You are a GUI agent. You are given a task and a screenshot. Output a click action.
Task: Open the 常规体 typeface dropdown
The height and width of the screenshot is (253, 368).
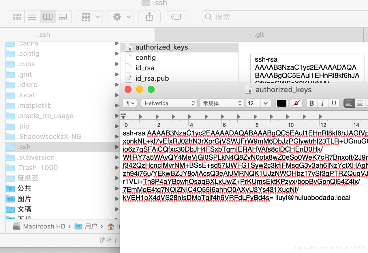pyautogui.click(x=222, y=103)
